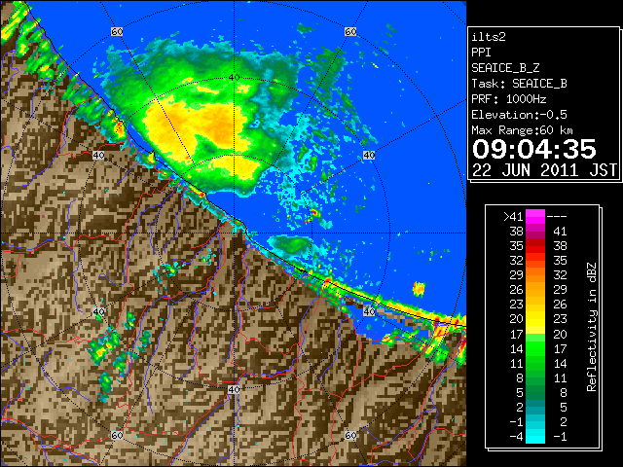Select the "Elevation:-0.5" value

[519, 115]
